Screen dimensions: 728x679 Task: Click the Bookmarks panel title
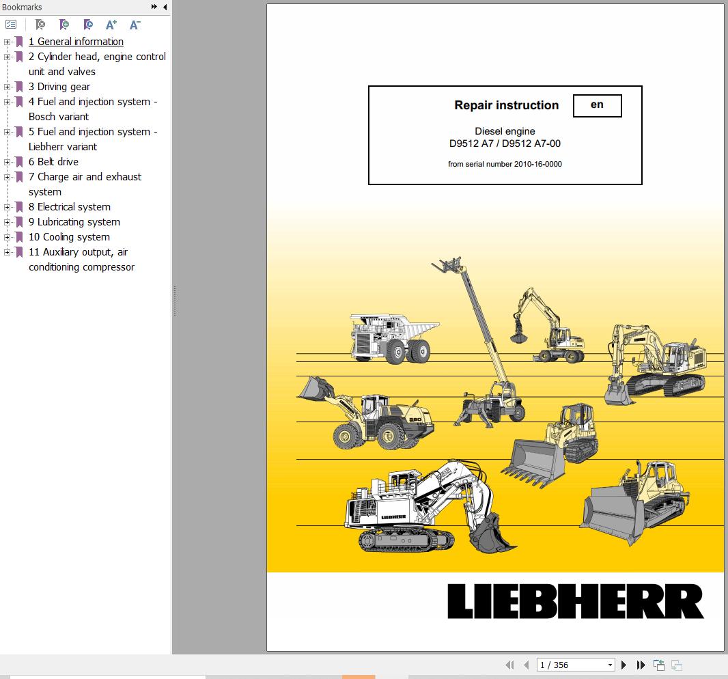[x=22, y=7]
